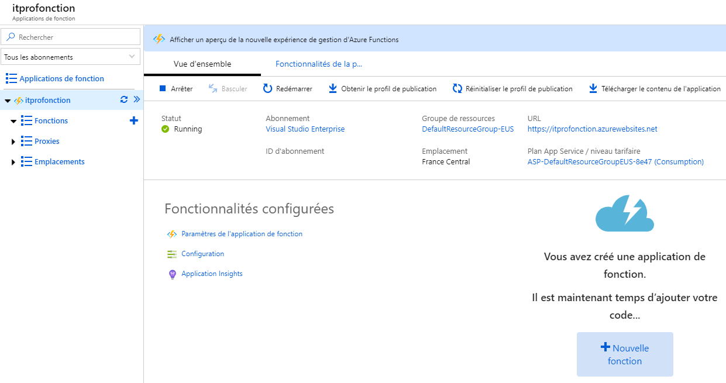Open the Application Insights link

point(212,274)
